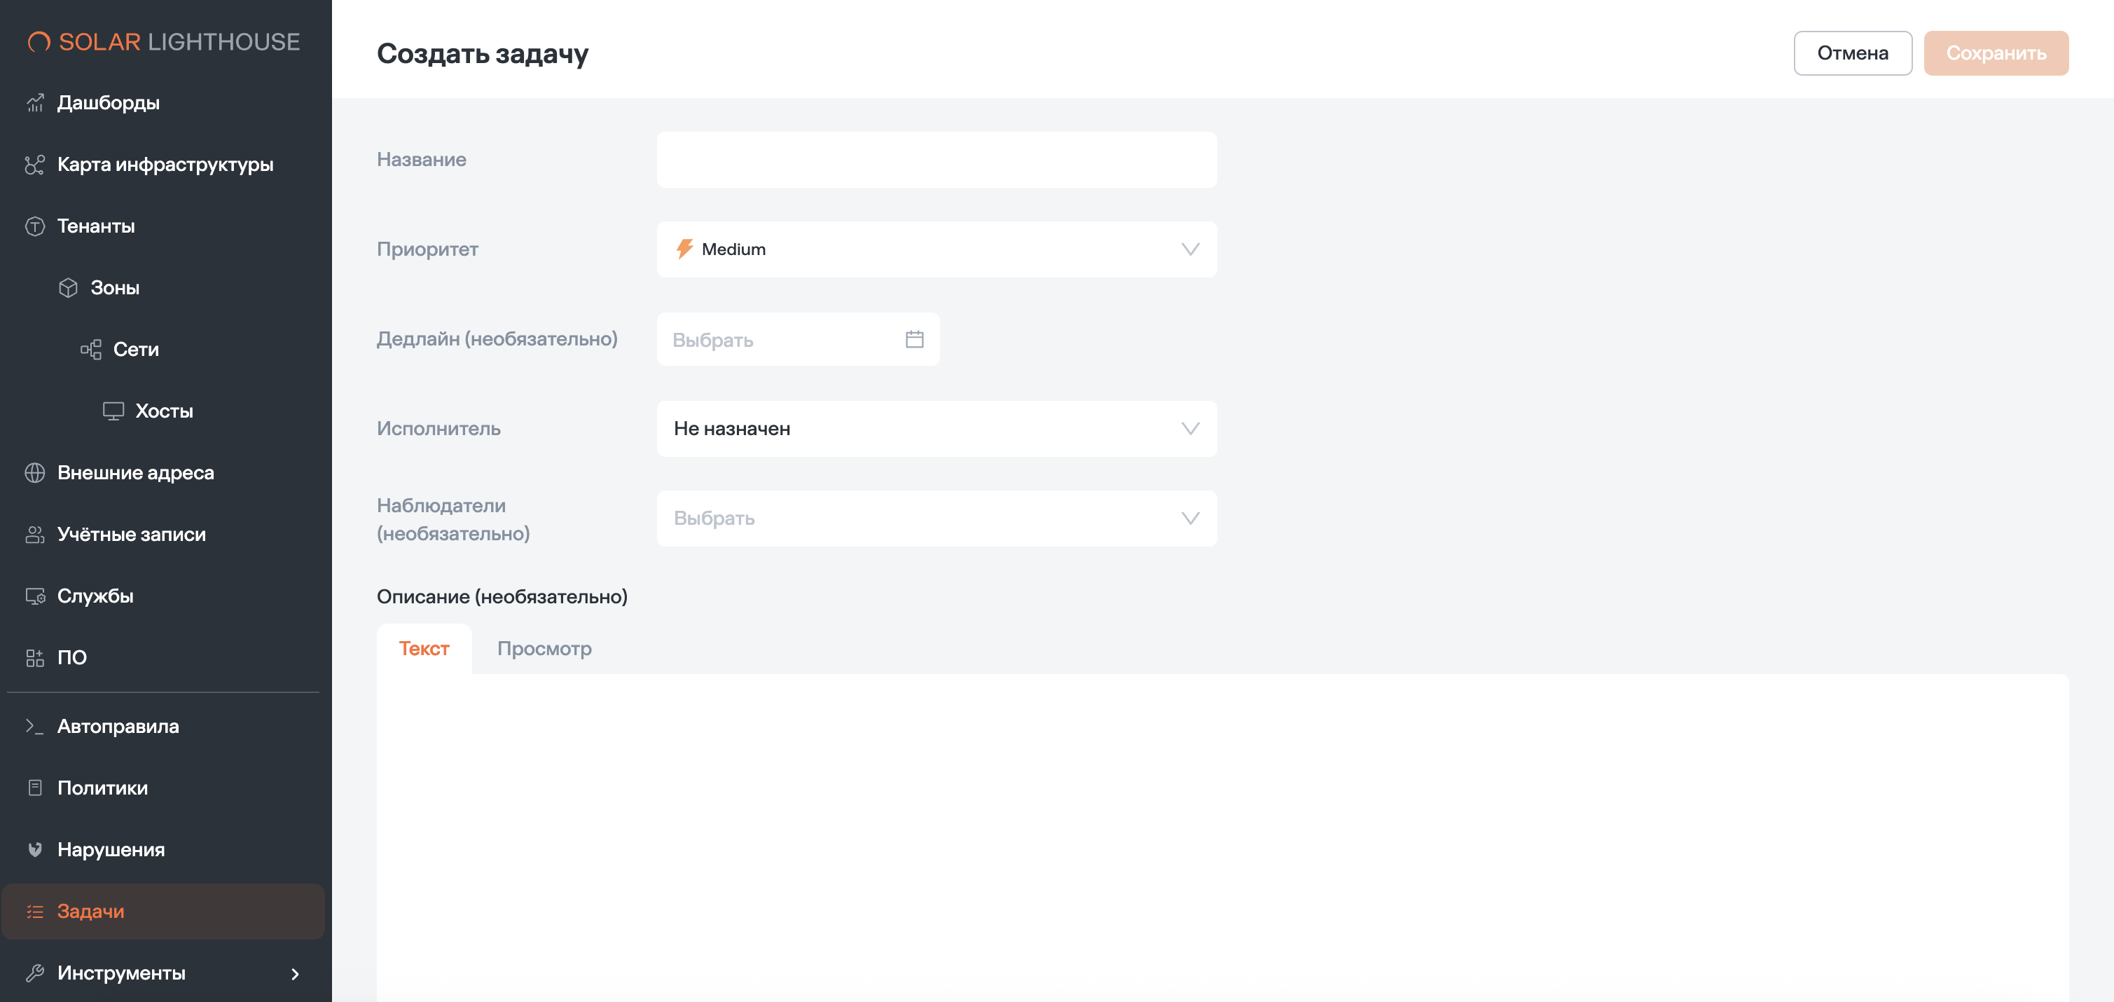The height and width of the screenshot is (1002, 2114).
Task: Open the Приоритет dropdown chevron
Action: click(1190, 249)
